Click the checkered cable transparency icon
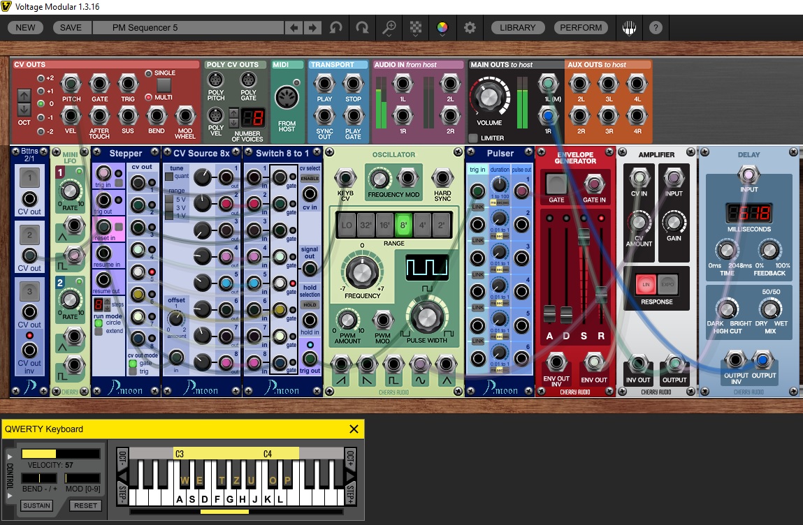This screenshot has height=525, width=803. (x=416, y=28)
